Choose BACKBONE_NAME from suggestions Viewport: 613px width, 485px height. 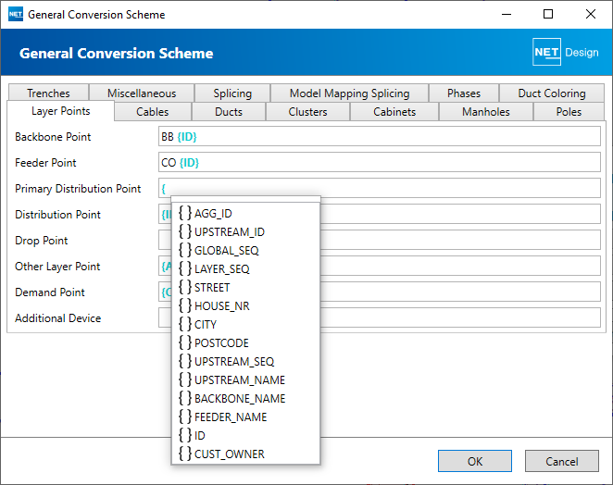point(245,399)
